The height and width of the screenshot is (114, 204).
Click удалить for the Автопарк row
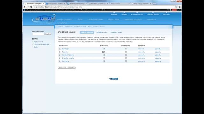tap(158, 49)
